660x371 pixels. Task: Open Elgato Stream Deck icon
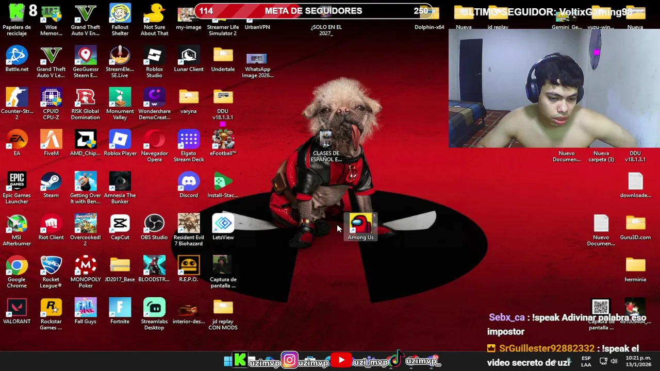[x=189, y=146]
